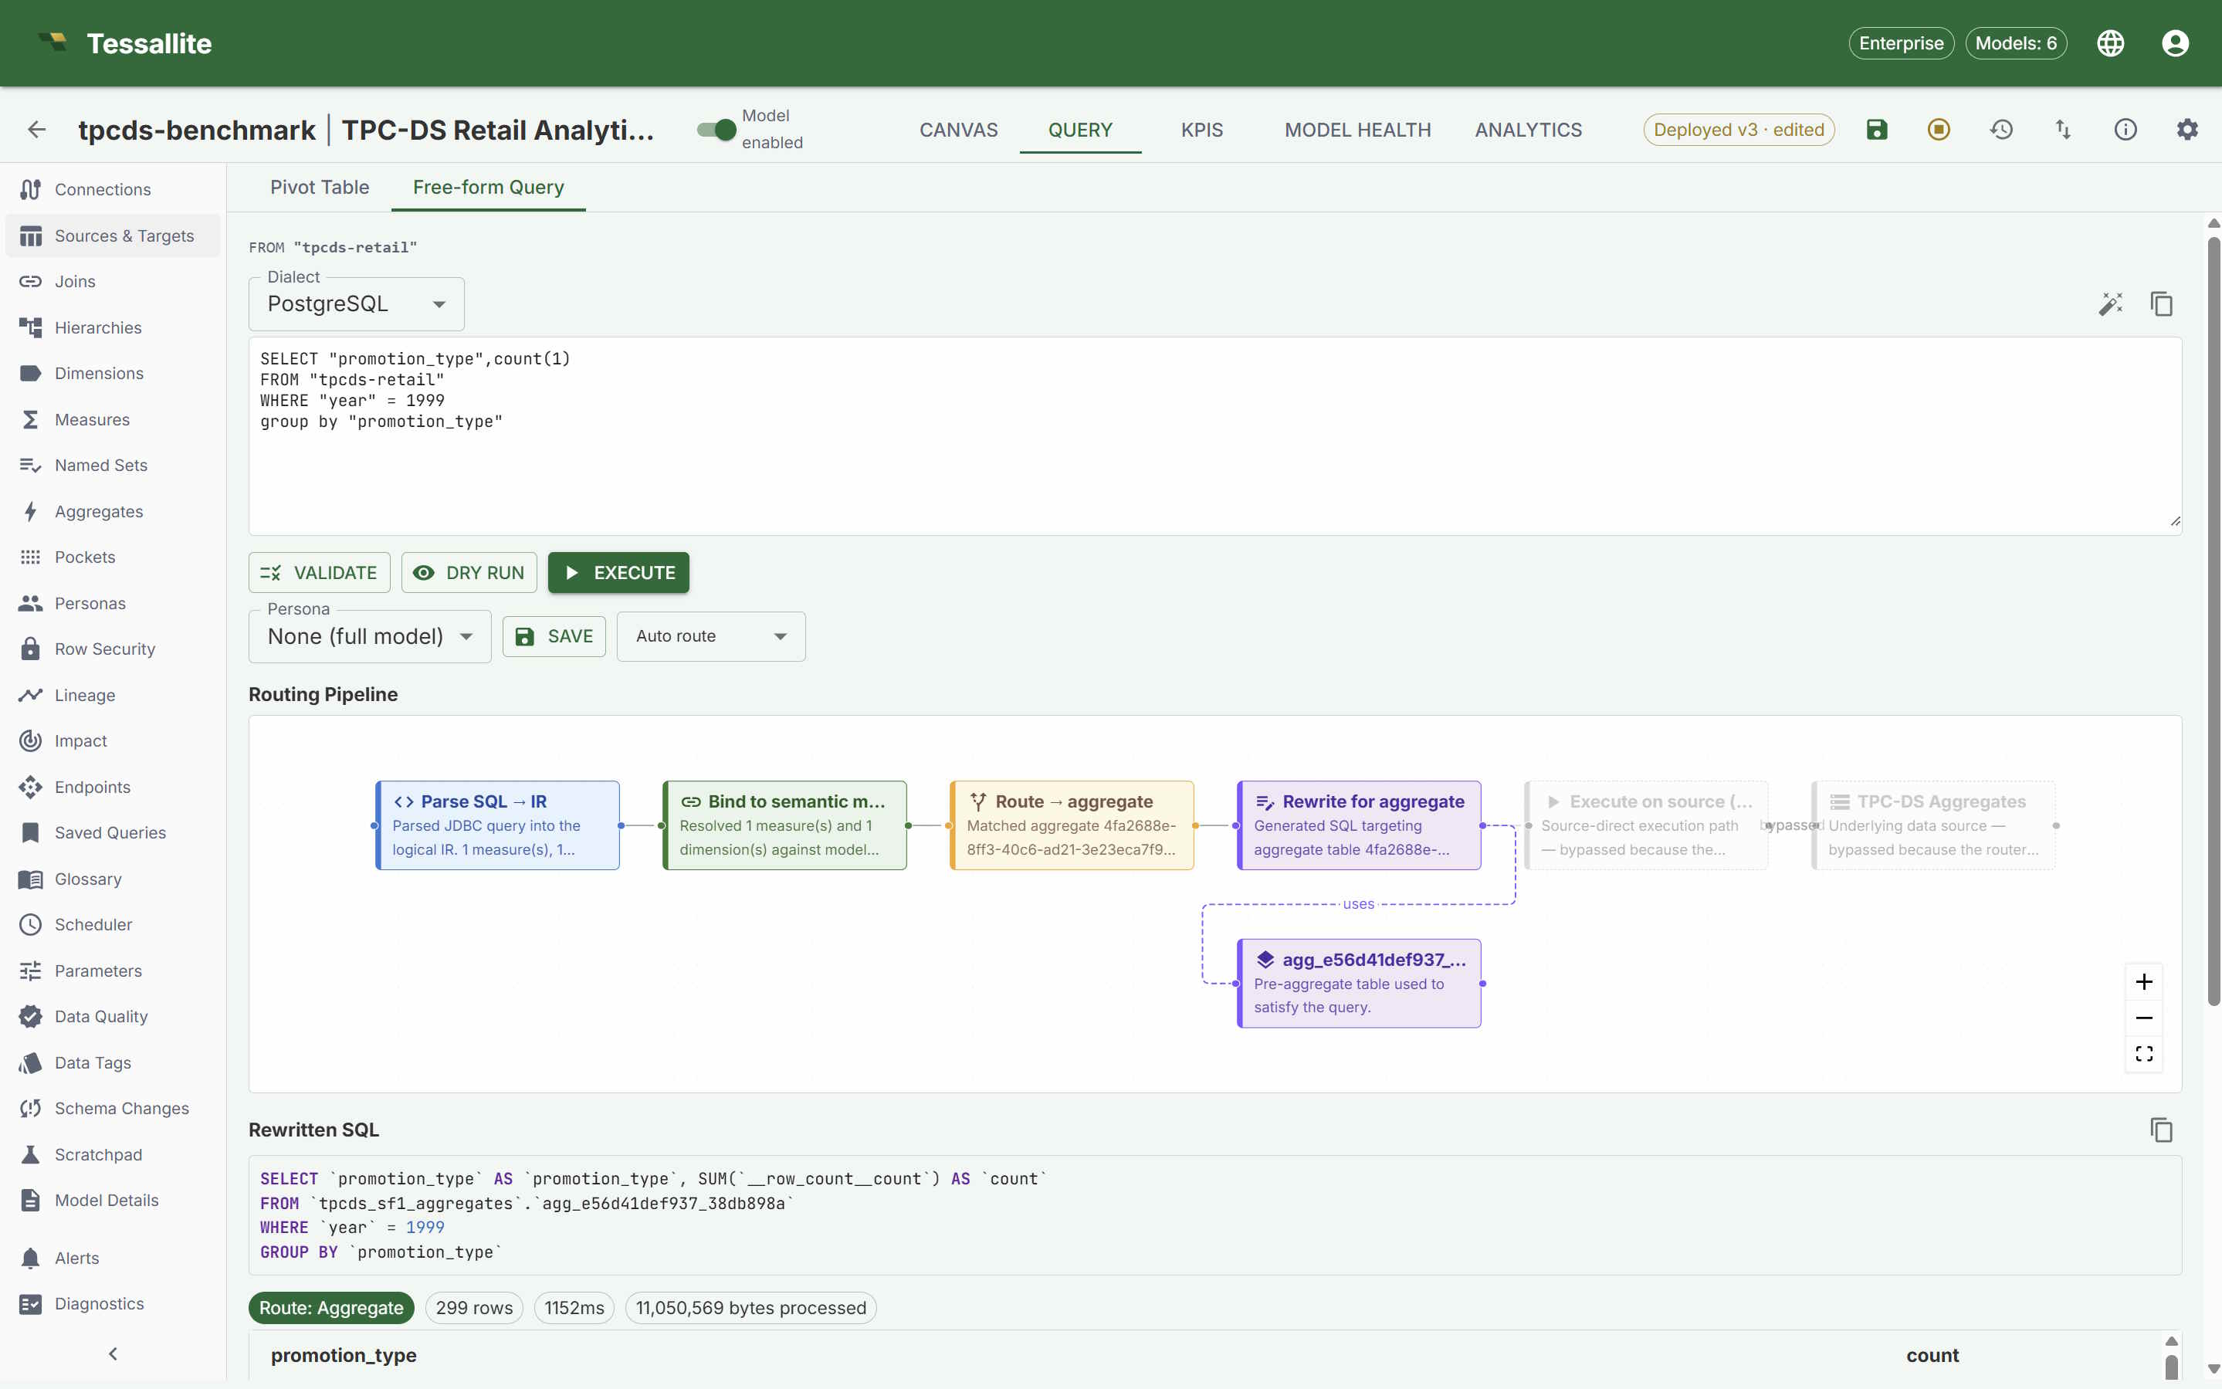The height and width of the screenshot is (1389, 2222).
Task: Copy the Rewritten SQL with copy icon
Action: [2160, 1130]
